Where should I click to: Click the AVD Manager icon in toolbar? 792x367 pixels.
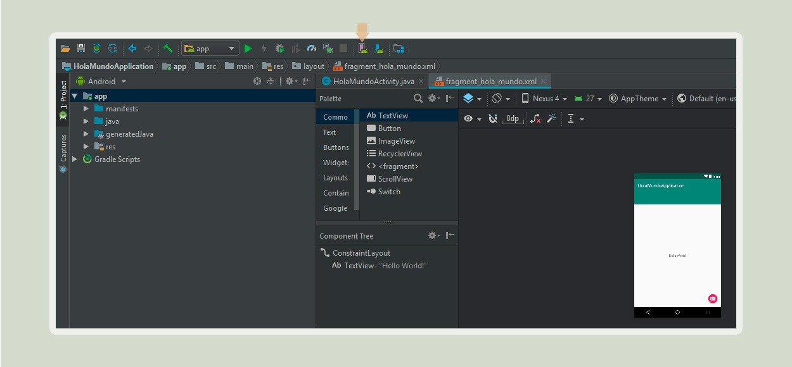point(362,48)
